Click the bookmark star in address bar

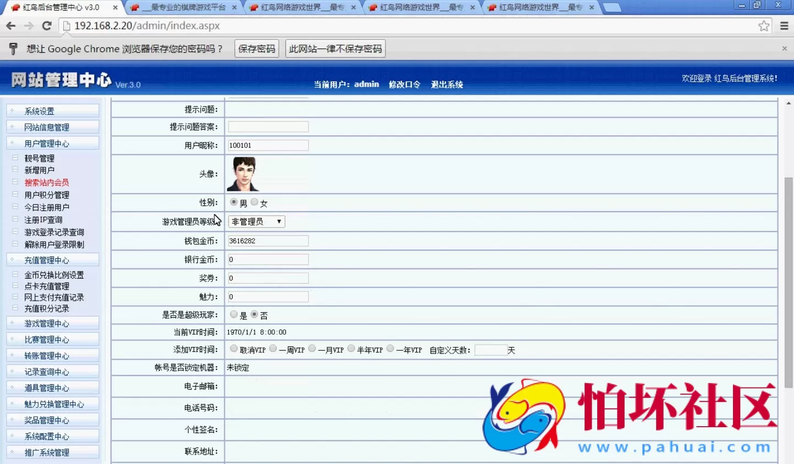[763, 25]
